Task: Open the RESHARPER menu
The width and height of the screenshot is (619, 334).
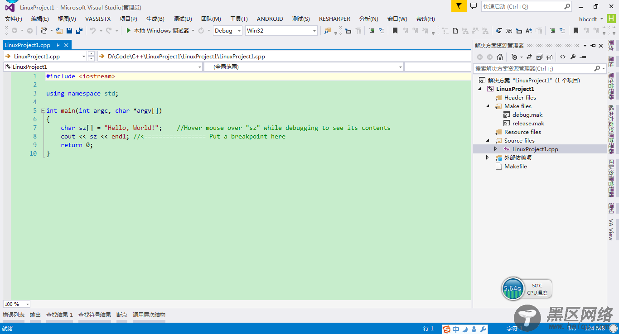Action: [334, 19]
